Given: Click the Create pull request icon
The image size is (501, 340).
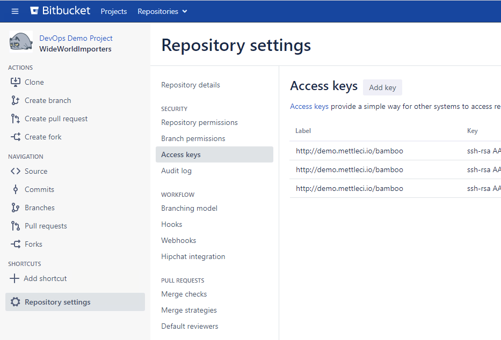Looking at the screenshot, I should point(16,119).
